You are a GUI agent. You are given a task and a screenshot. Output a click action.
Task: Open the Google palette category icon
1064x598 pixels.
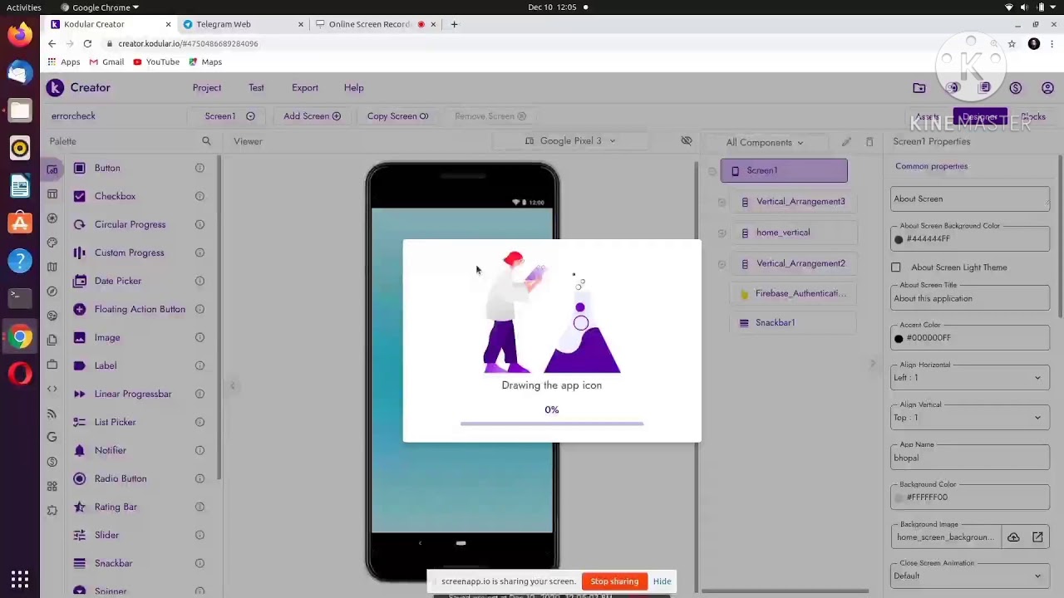coord(52,437)
